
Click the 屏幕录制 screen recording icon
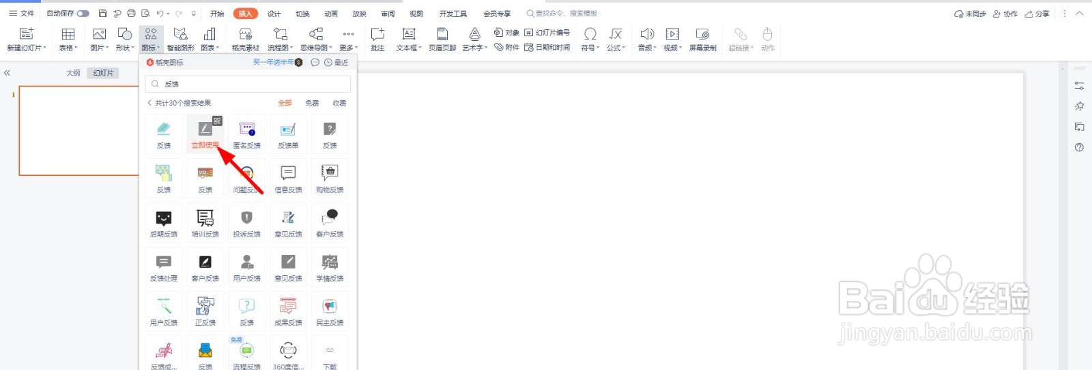702,40
